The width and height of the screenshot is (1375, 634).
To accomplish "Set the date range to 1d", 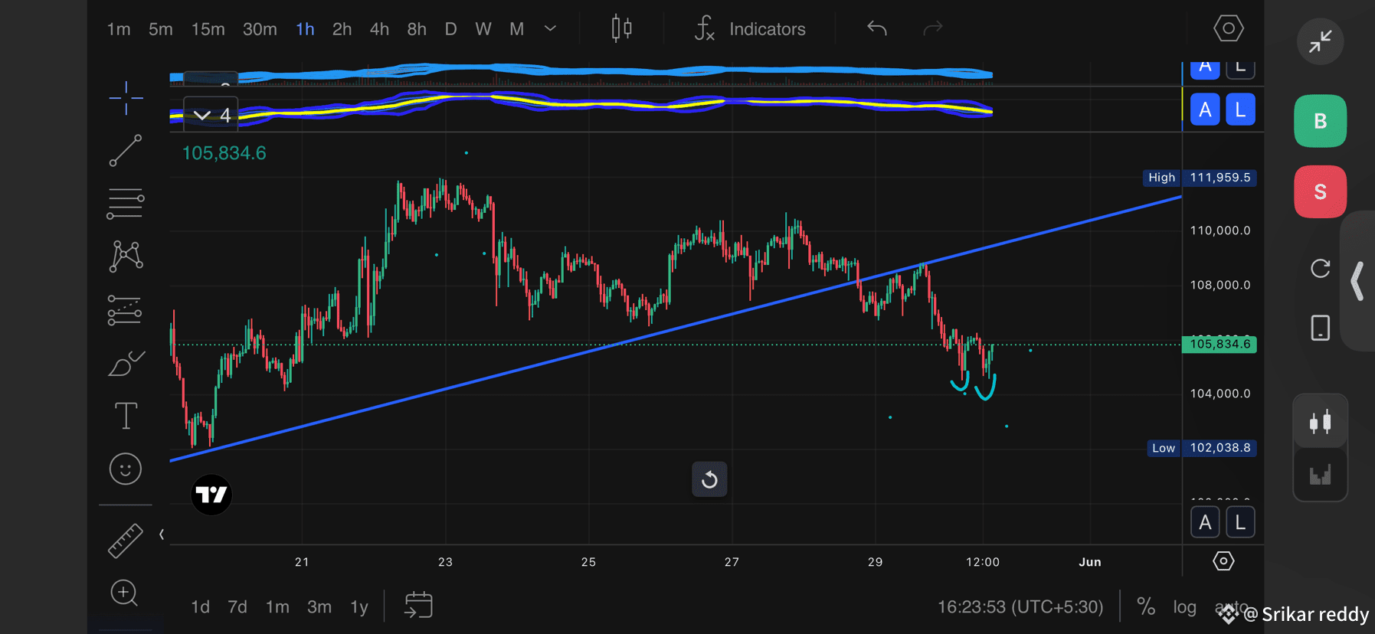I will pyautogui.click(x=201, y=607).
